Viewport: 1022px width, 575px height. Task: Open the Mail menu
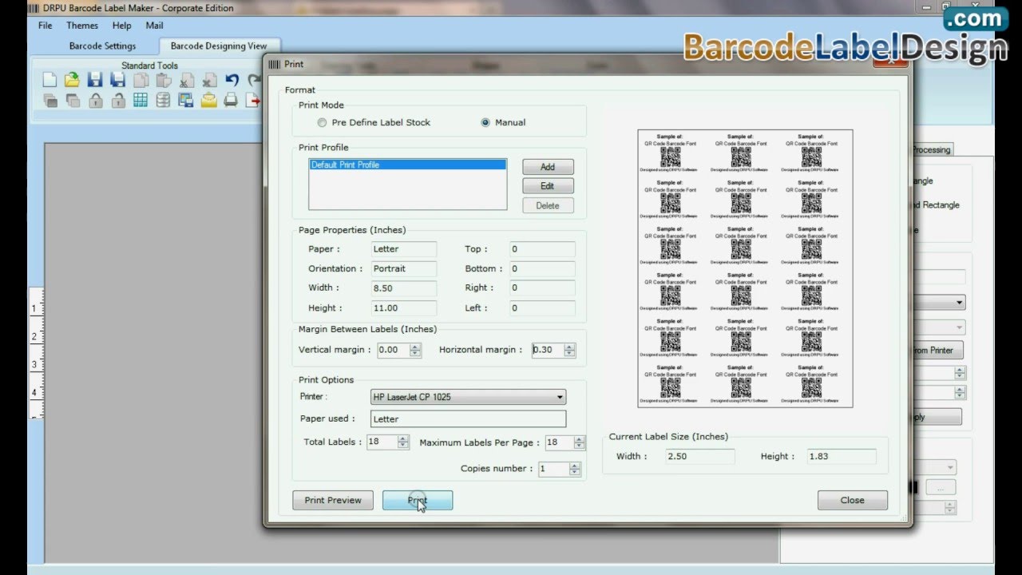tap(154, 26)
